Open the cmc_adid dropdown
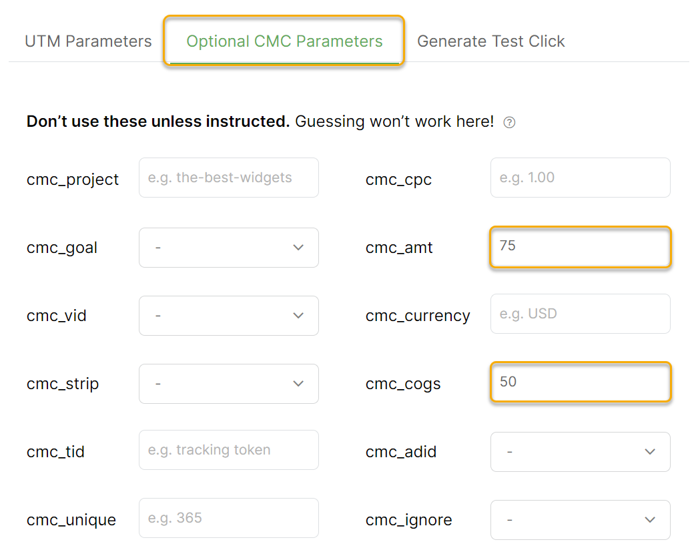This screenshot has height=550, width=694. coord(580,452)
